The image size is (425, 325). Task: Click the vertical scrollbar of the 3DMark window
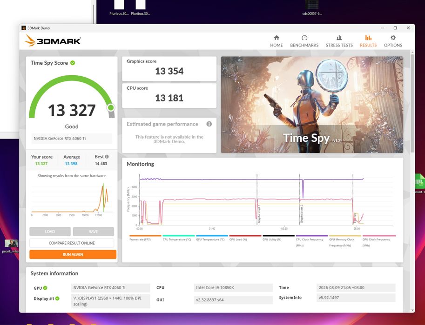412,103
